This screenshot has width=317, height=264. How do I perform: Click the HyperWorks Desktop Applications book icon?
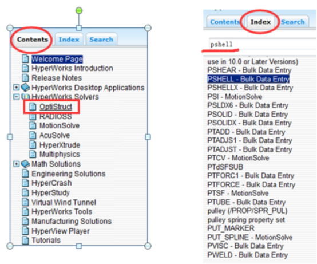point(26,88)
